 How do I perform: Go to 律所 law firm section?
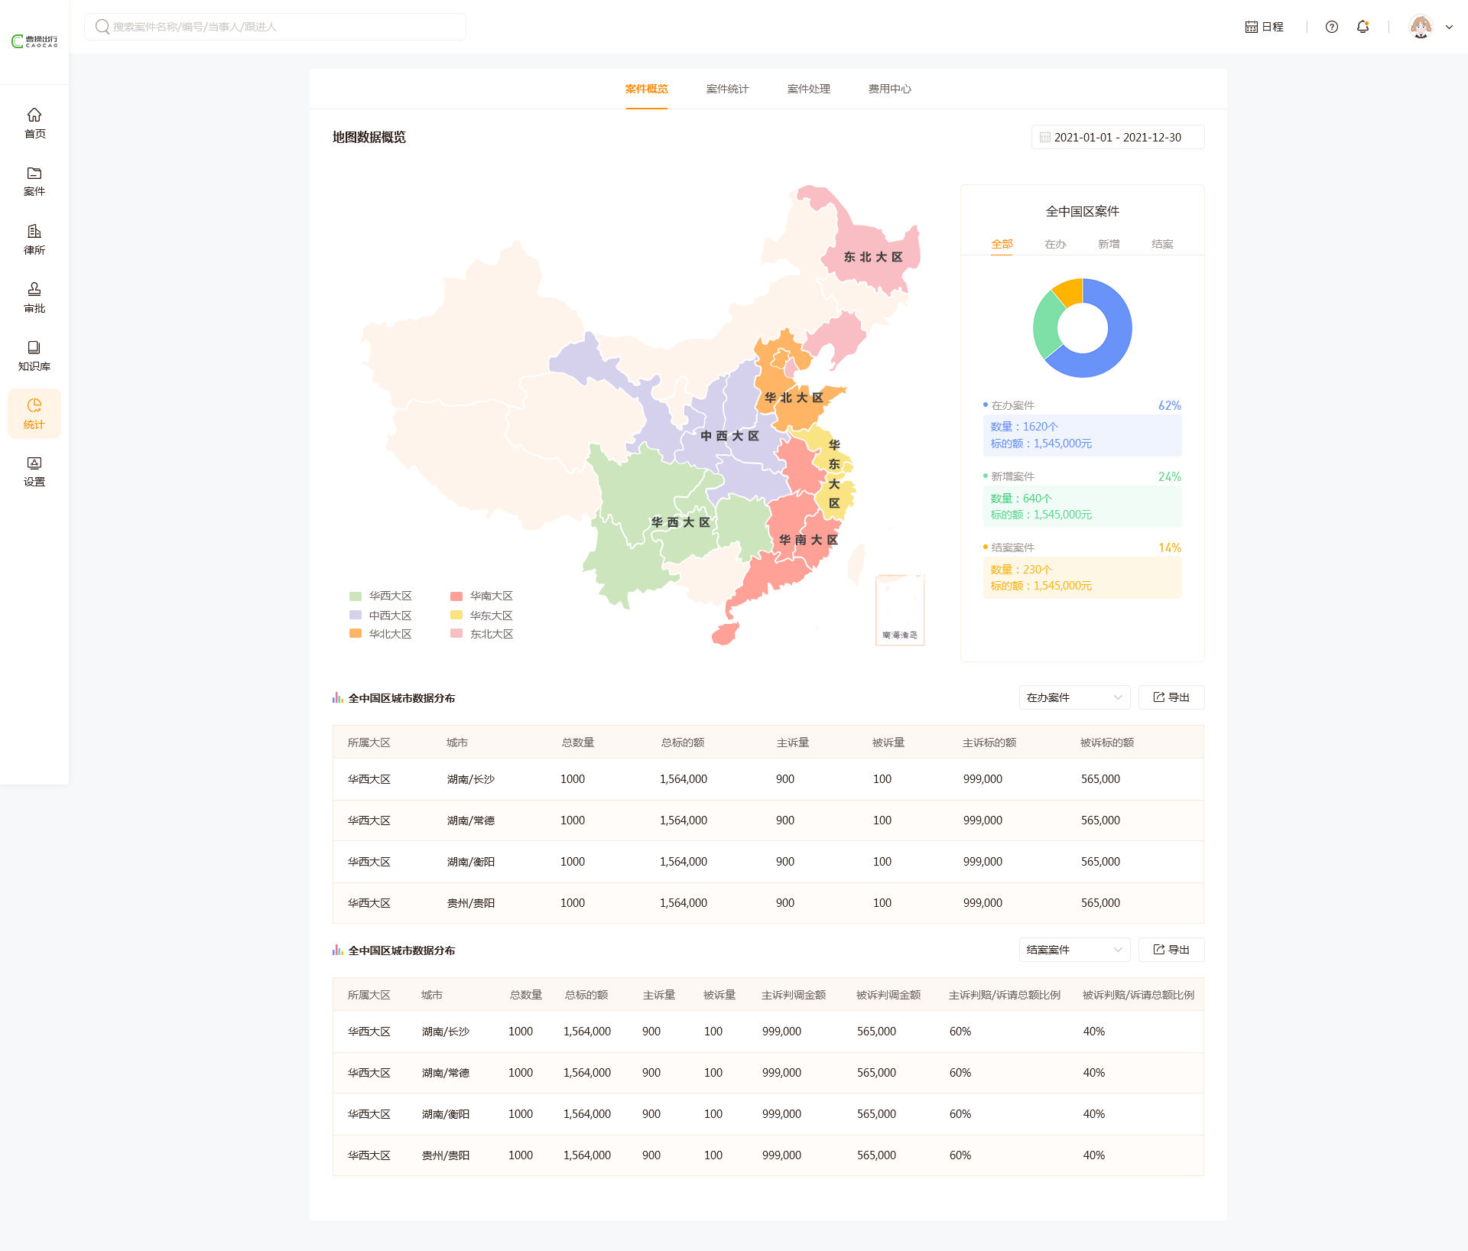point(34,239)
